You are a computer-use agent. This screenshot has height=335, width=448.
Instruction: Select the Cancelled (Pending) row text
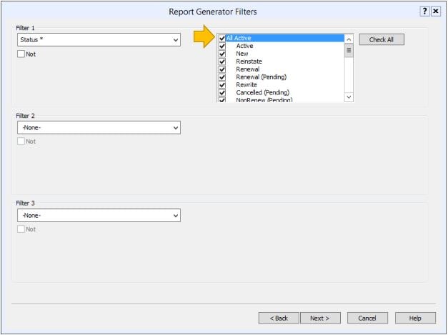(262, 93)
